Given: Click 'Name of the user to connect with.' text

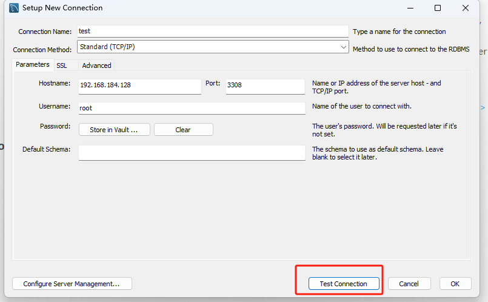Looking at the screenshot, I should pos(362,106).
